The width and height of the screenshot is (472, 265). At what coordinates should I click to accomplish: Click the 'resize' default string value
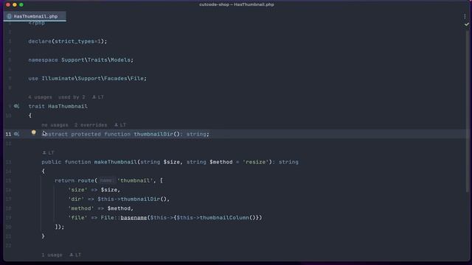255,162
